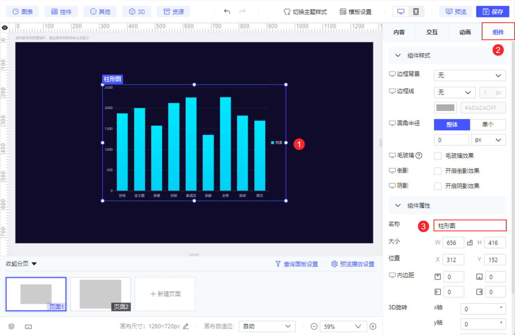Open the 画布自适应 dropdown
This screenshot has height=335, width=515.
point(267,326)
